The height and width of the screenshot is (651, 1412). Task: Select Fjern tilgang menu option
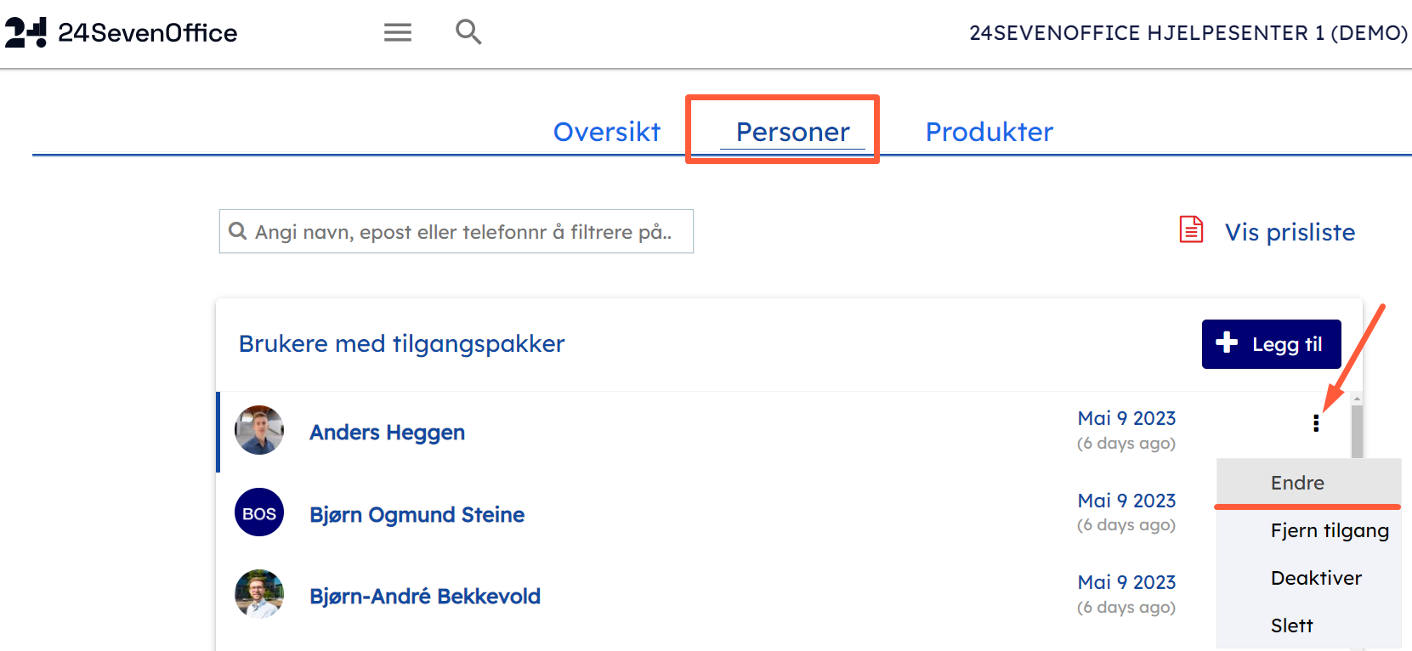(1330, 530)
